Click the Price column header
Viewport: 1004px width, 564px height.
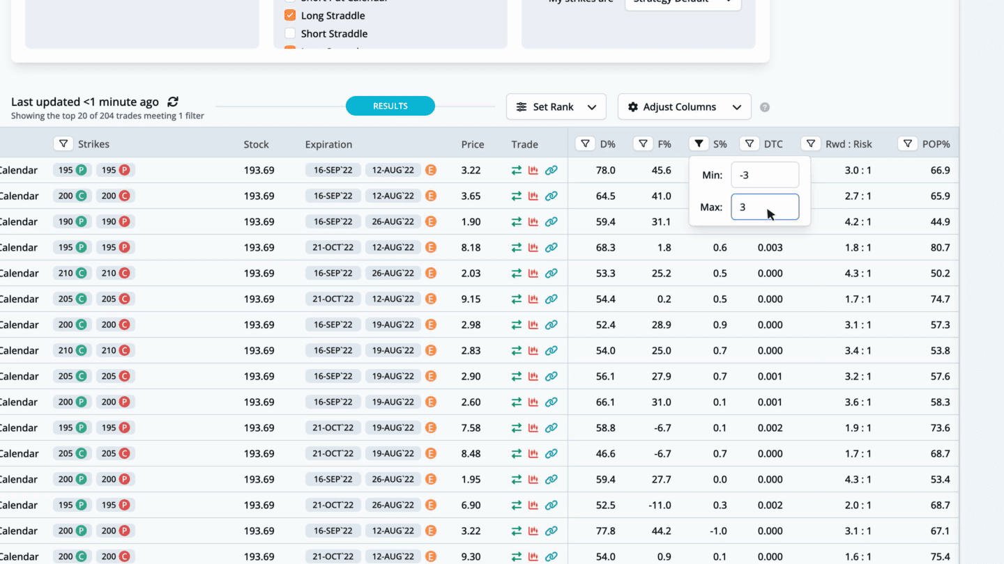473,145
